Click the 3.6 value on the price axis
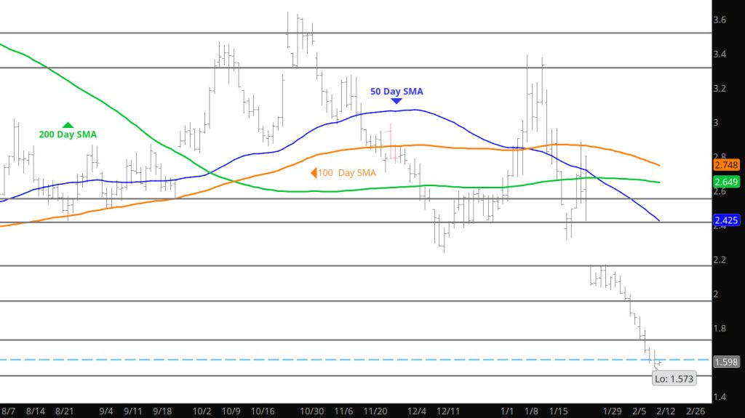745x418 pixels. [720, 20]
